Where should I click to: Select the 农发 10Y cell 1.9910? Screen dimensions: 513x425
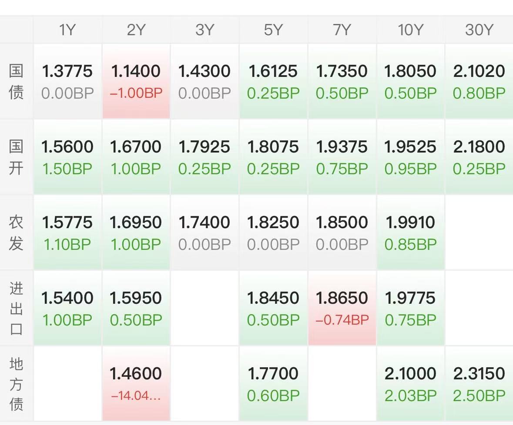[410, 232]
